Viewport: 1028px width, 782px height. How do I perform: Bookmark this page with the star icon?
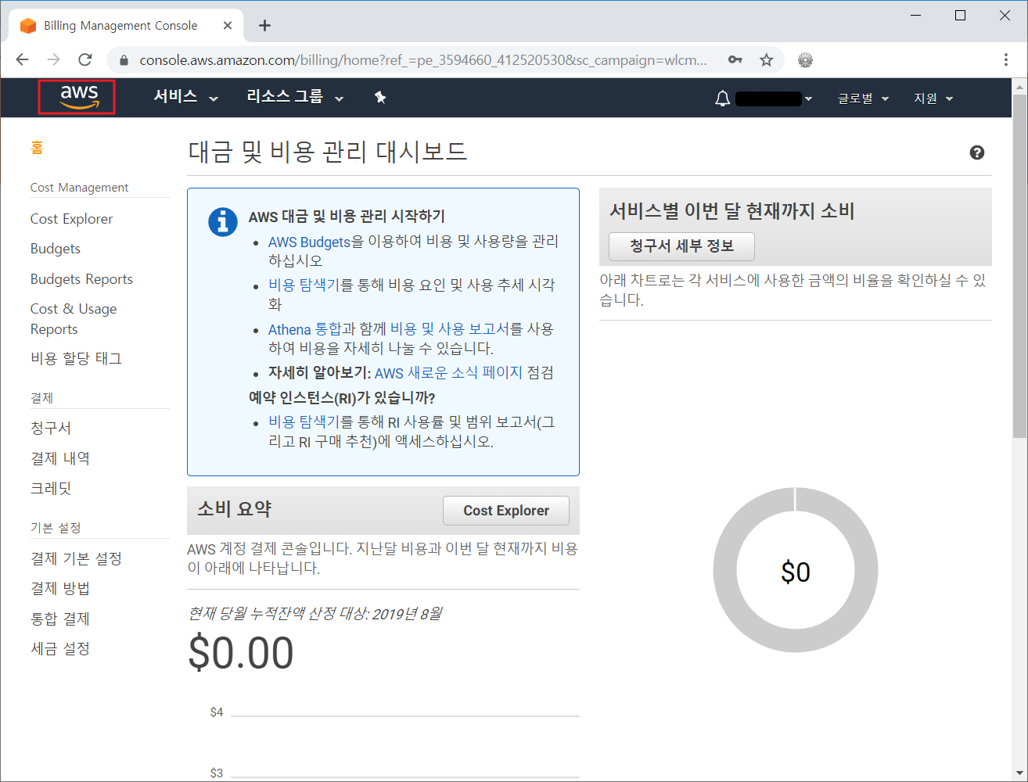point(767,60)
